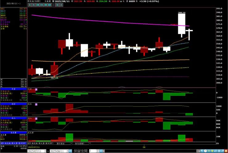Select the 1-minute timeframe button
This screenshot has width=228, height=153.
tap(30, 5)
